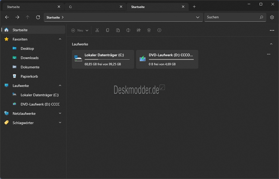Show properties with the info icon
This screenshot has width=279, height=179.
click(159, 30)
